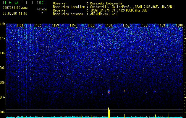Click the bright red meteor echo near 1156
This screenshot has height=118, width=186.
[x=109, y=92]
